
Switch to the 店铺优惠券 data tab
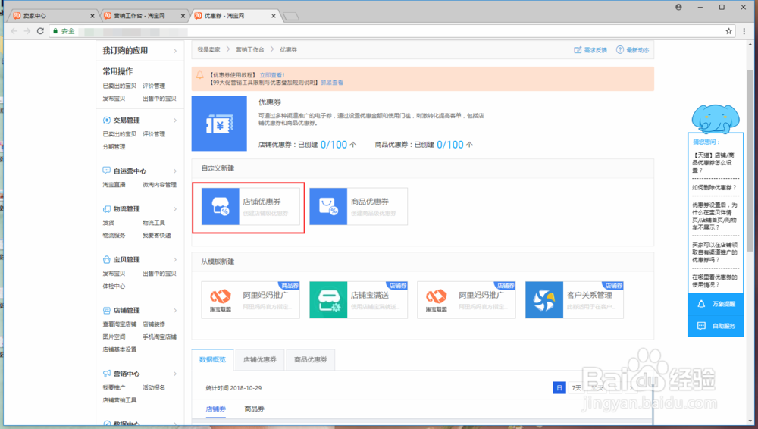(259, 359)
